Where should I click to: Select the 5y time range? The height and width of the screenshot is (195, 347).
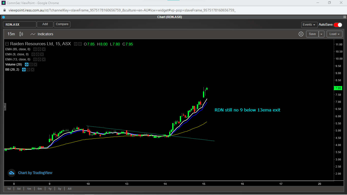coord(60,189)
